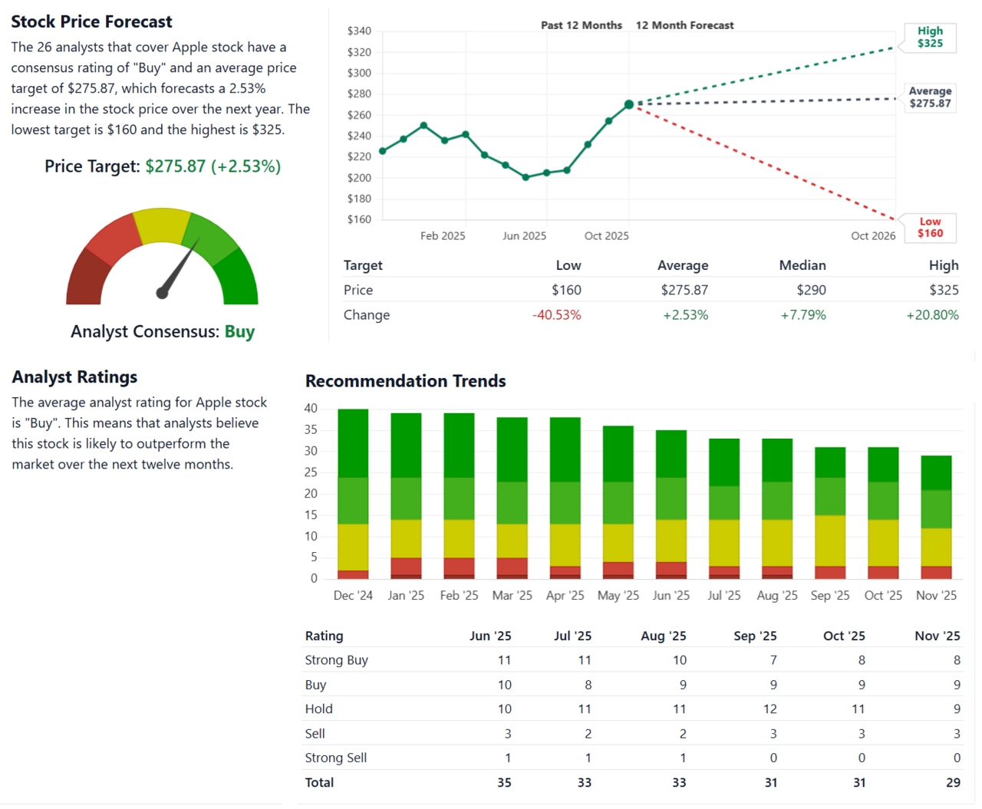The width and height of the screenshot is (982, 809).
Task: Click the Sep '25 ratings table column header
Action: (x=755, y=636)
